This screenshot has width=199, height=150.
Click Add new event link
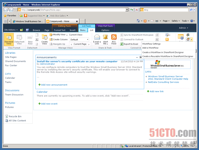tap(49, 104)
